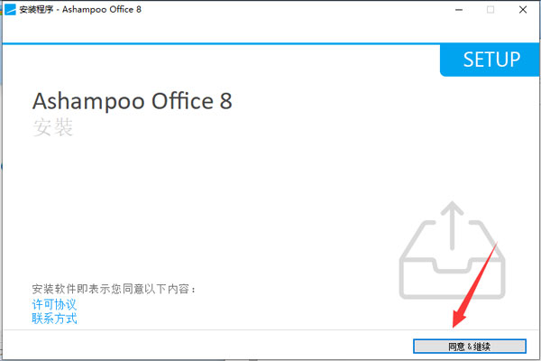541x361 pixels.
Task: Click the blank white area of the installer
Action: click(x=225, y=208)
